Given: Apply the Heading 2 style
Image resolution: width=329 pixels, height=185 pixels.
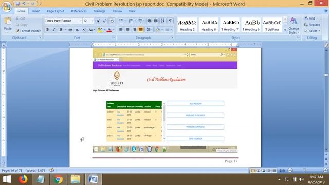Looking at the screenshot, I should pos(187,25).
